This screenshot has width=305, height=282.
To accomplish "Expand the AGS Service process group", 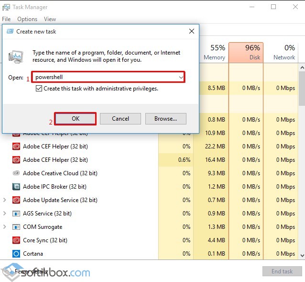I will tap(5, 214).
